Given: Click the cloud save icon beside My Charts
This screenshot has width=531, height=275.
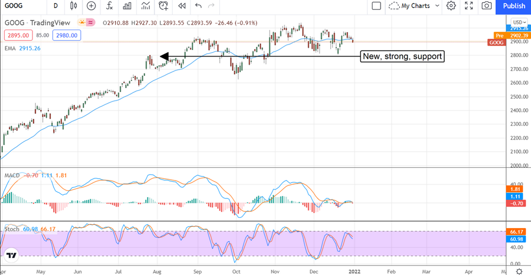Looking at the screenshot, I should pyautogui.click(x=394, y=6).
